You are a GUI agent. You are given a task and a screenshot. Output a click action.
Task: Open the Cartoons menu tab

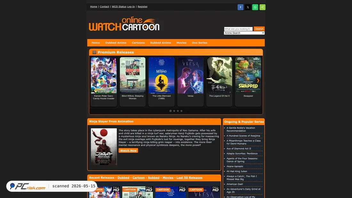138,43
